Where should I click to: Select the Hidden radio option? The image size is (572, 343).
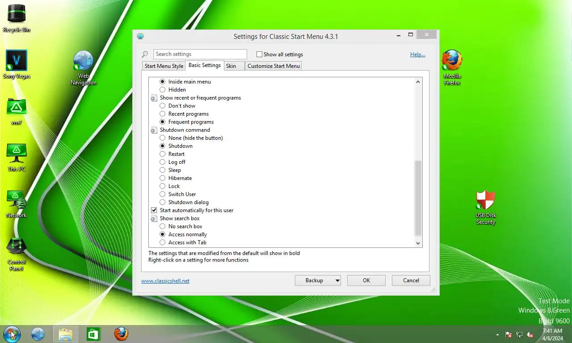coord(163,90)
